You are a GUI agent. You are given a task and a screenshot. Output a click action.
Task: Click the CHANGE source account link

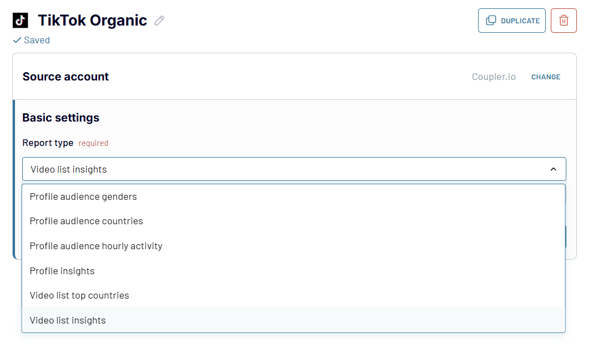pyautogui.click(x=546, y=77)
